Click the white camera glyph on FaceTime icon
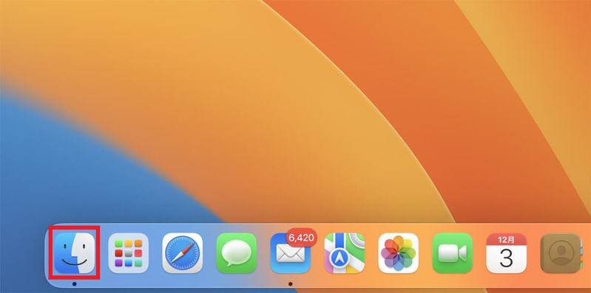The image size is (591, 293). (452, 253)
